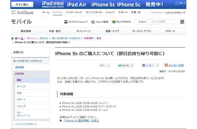The width and height of the screenshot is (197, 129).
Task: Click the SoftBank logo
Action: tap(22, 13)
